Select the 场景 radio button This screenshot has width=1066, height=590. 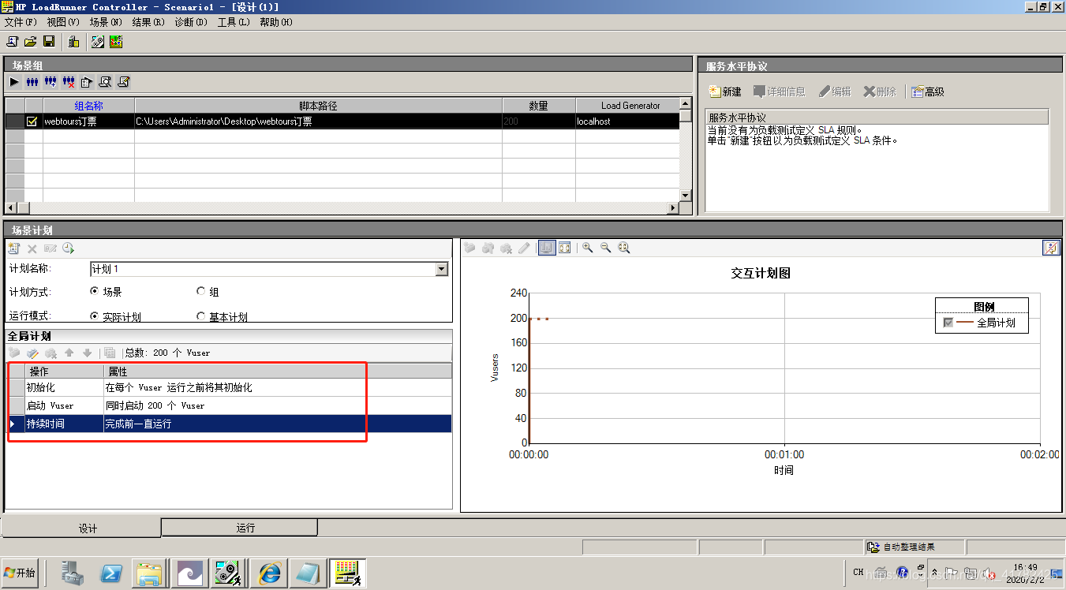(x=95, y=291)
